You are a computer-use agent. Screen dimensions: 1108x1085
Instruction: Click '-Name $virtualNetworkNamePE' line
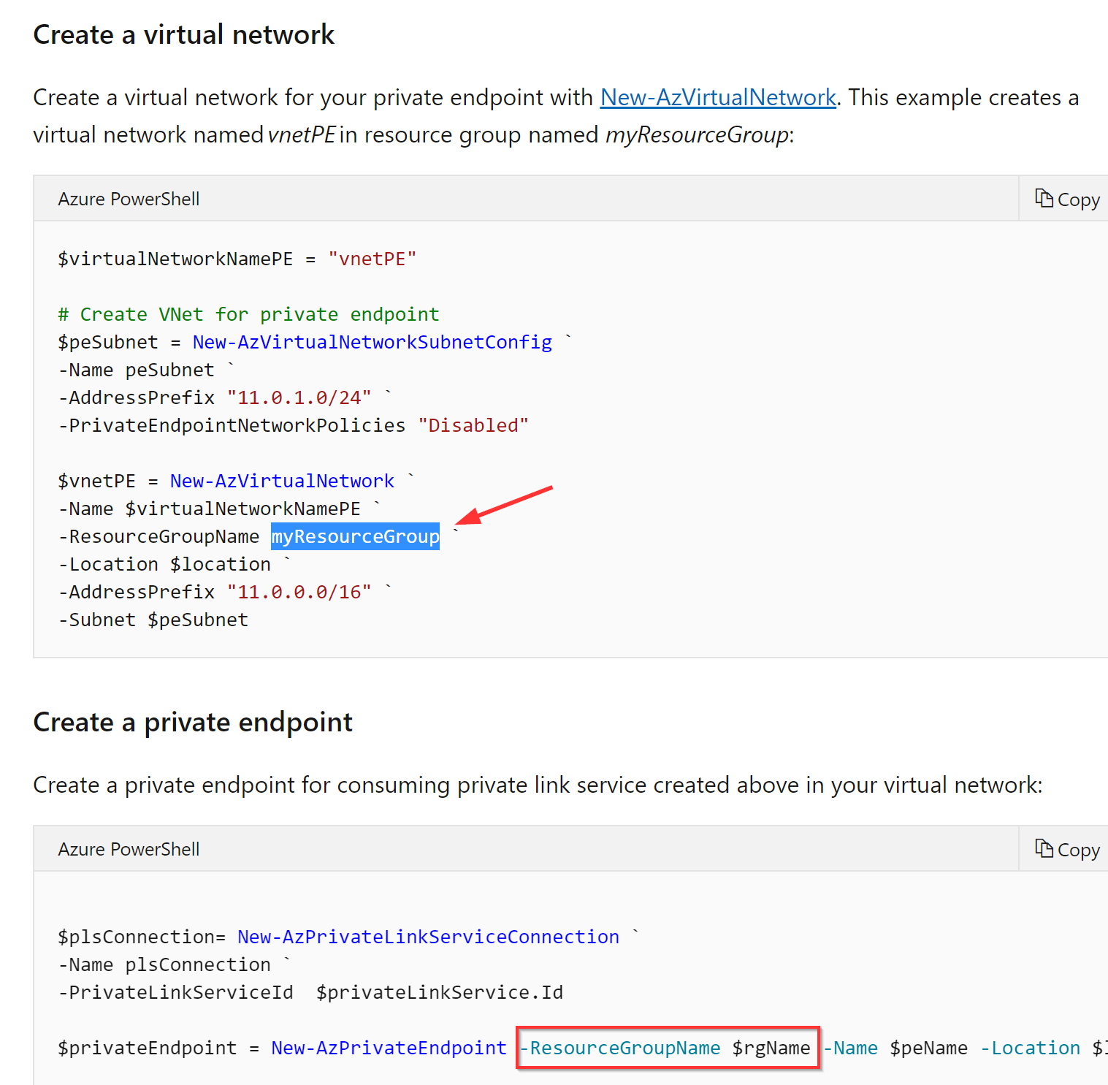pyautogui.click(x=210, y=509)
